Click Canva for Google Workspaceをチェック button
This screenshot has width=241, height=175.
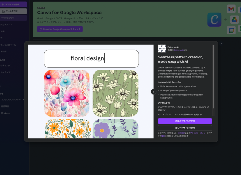coord(60,29)
